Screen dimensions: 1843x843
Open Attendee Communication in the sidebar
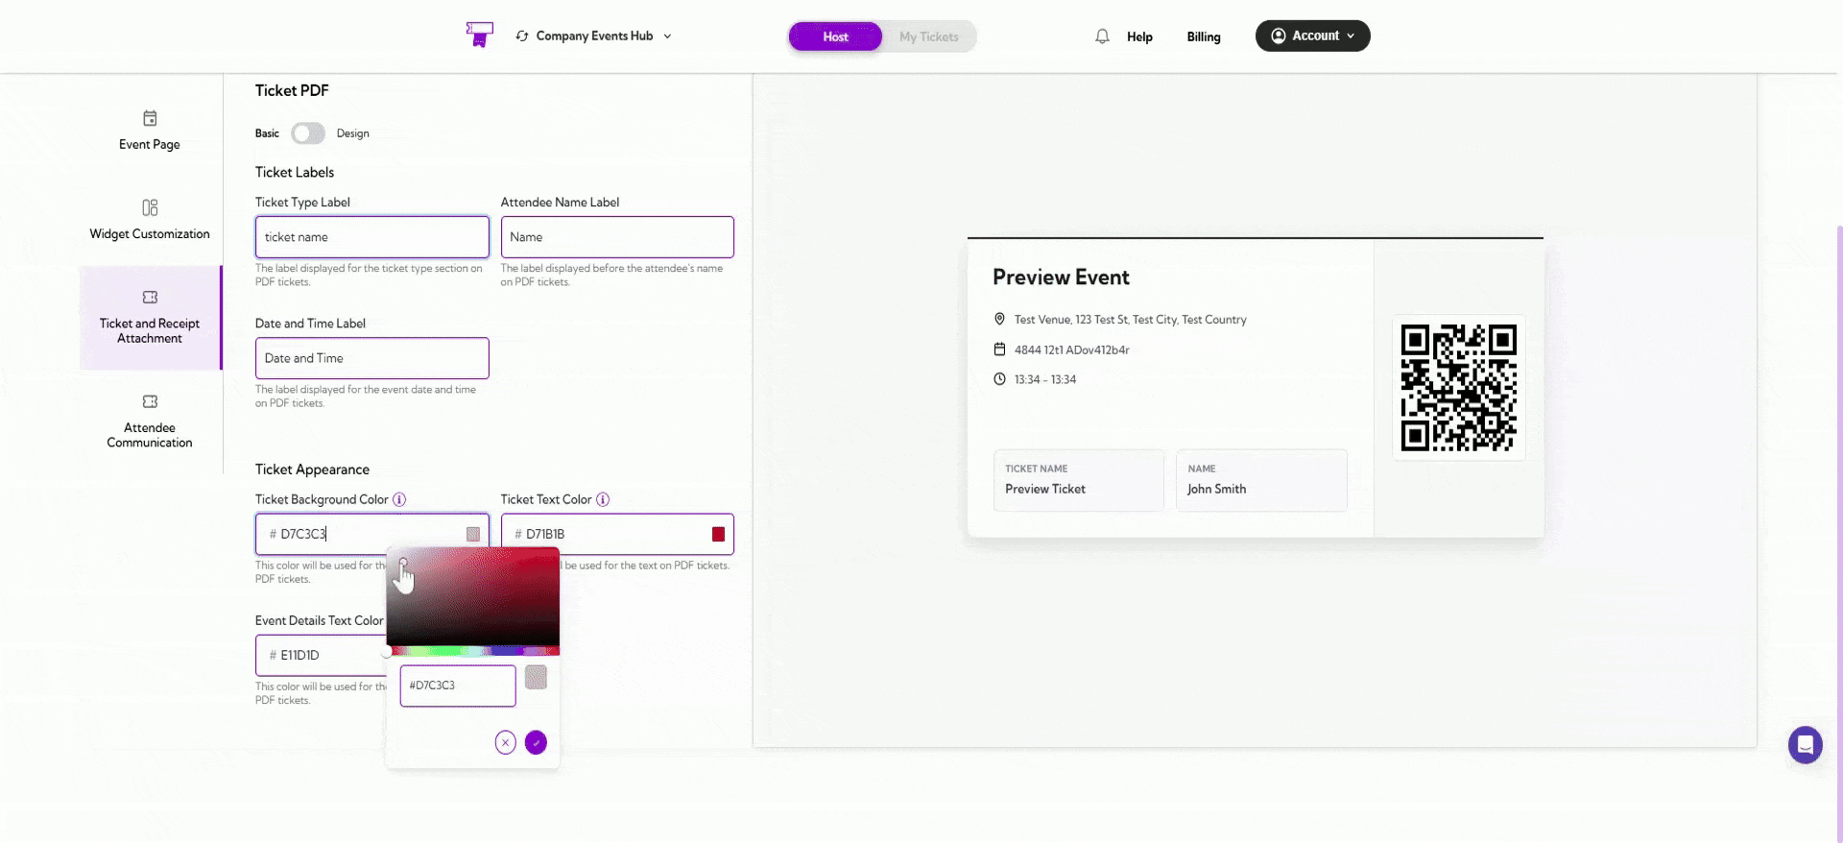(150, 421)
